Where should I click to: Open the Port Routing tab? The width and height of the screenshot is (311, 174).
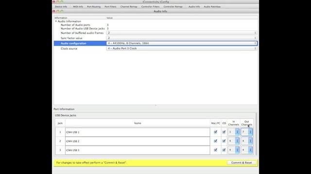pyautogui.click(x=94, y=7)
